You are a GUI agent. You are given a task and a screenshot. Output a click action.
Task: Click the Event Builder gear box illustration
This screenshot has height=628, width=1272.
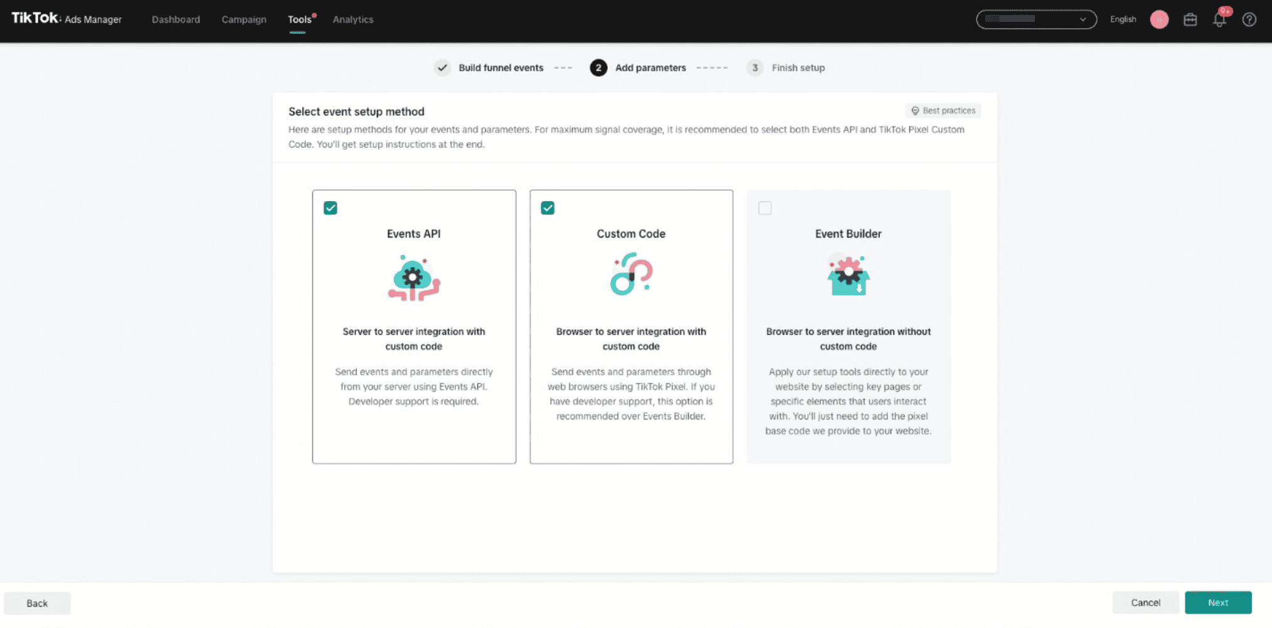coord(848,275)
